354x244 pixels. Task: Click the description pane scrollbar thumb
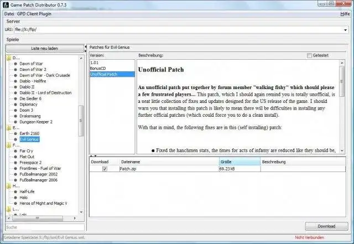pyautogui.click(x=342, y=81)
